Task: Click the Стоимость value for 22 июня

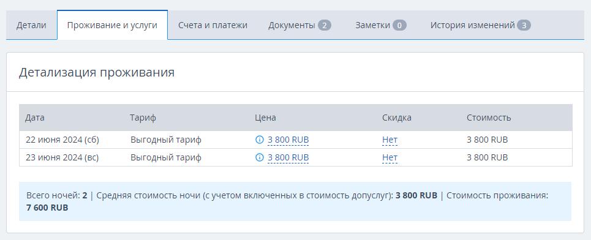Action: pos(487,140)
